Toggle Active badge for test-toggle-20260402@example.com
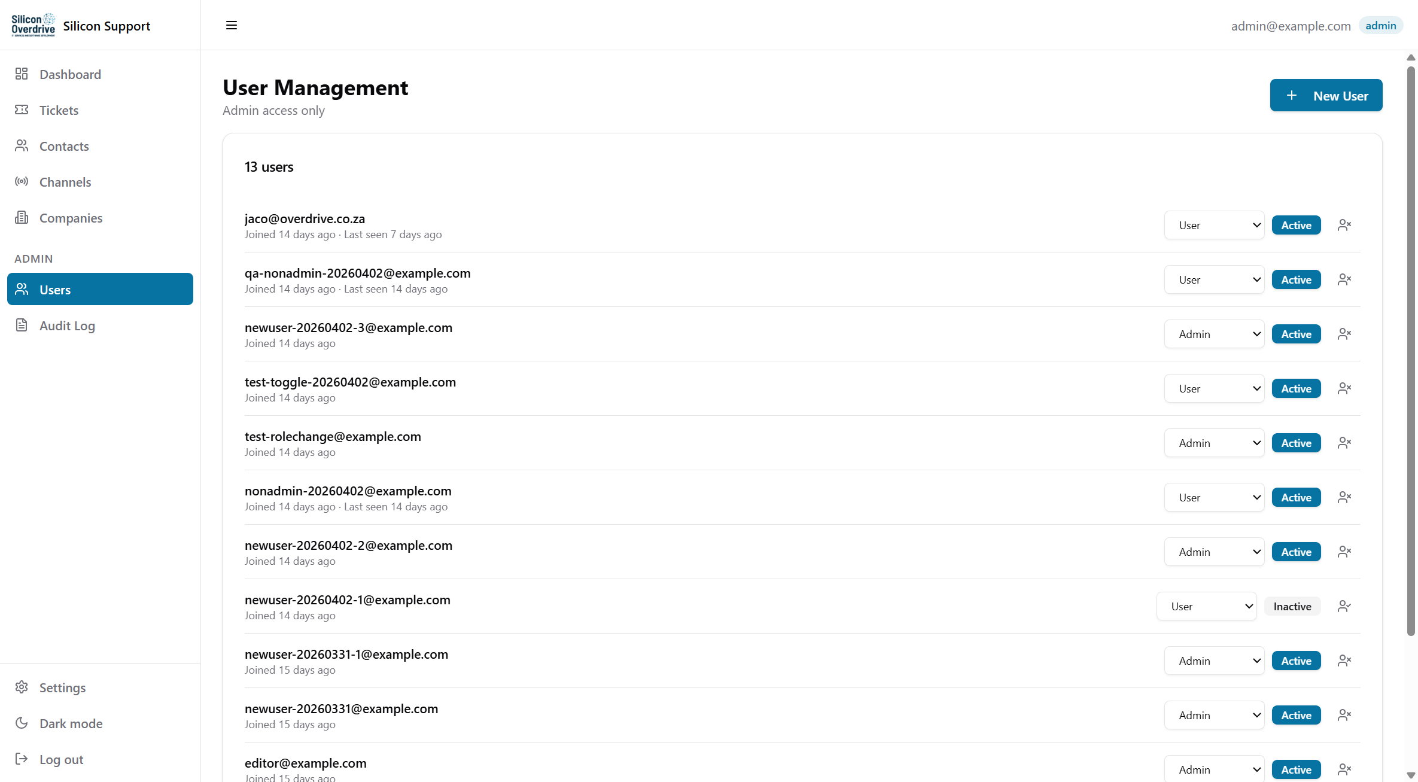The height and width of the screenshot is (782, 1418). coord(1296,388)
